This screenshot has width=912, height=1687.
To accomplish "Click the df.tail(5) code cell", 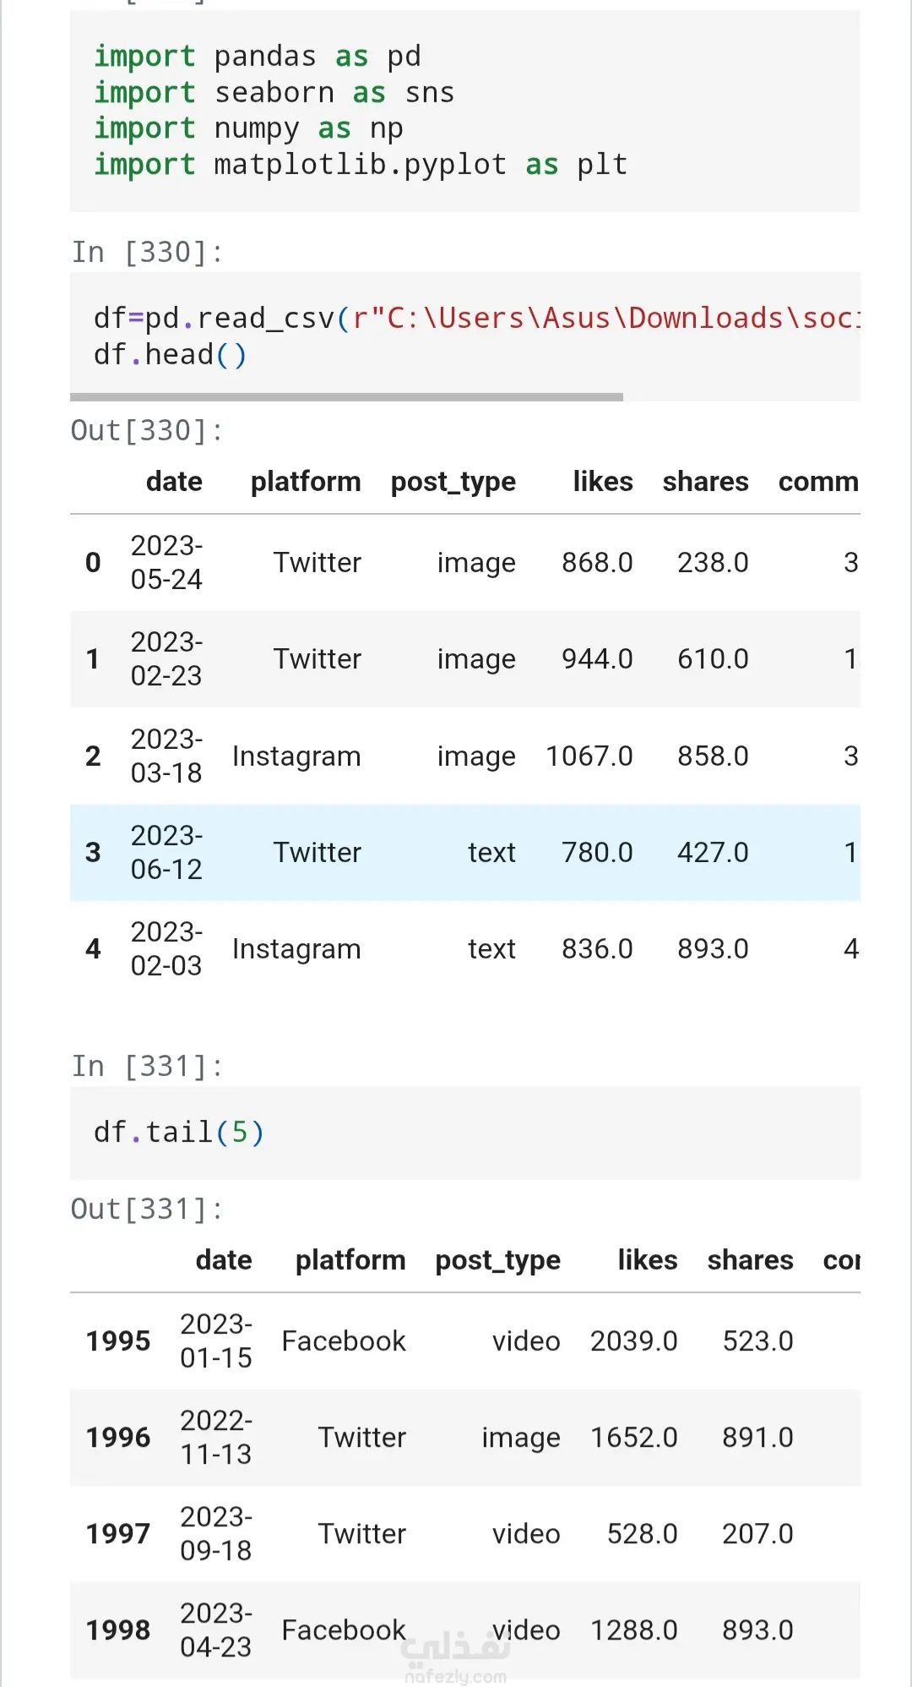I will click(x=465, y=1133).
